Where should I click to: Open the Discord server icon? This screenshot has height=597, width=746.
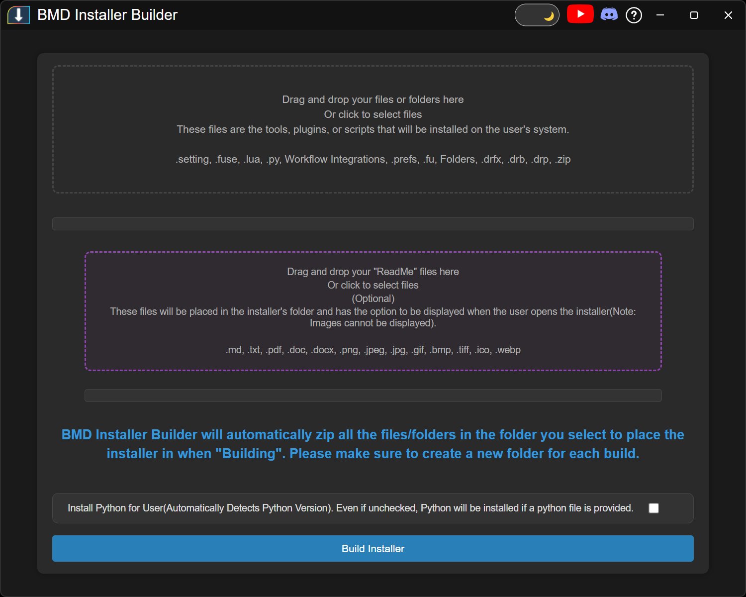pyautogui.click(x=609, y=14)
